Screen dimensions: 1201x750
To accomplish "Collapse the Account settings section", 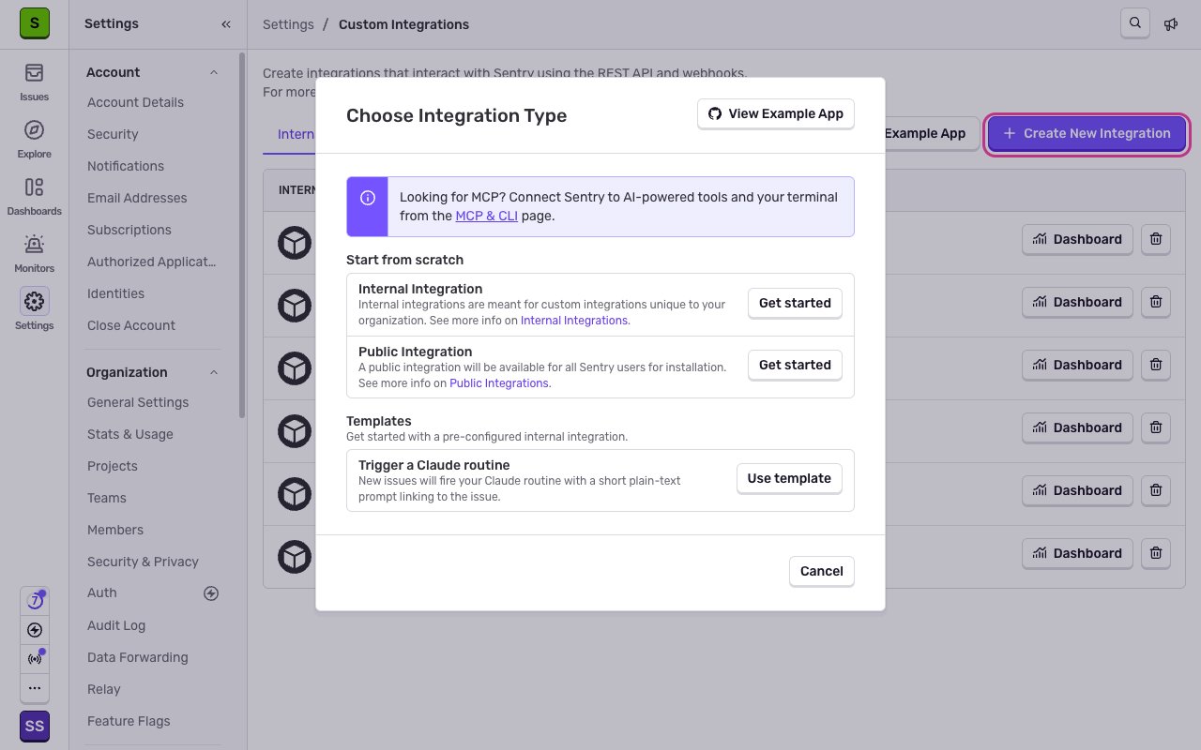I will 213,72.
